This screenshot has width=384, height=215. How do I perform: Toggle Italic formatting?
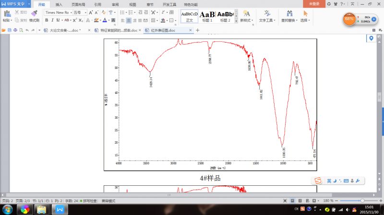[x=52, y=20]
